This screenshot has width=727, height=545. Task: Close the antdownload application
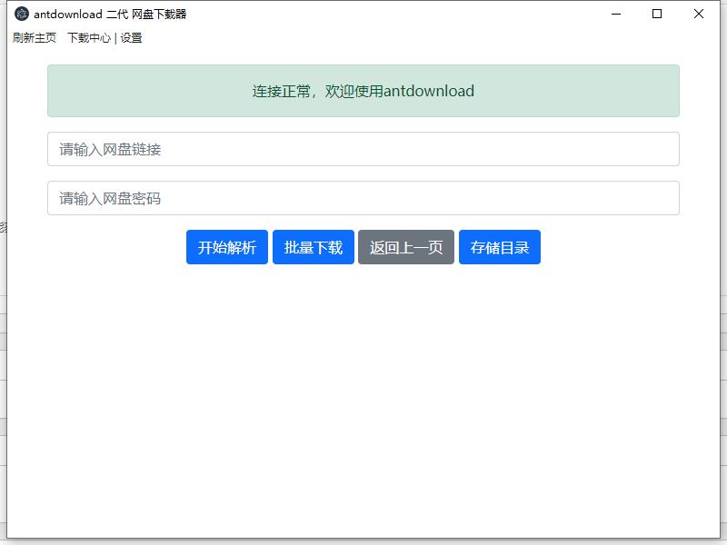point(699,14)
